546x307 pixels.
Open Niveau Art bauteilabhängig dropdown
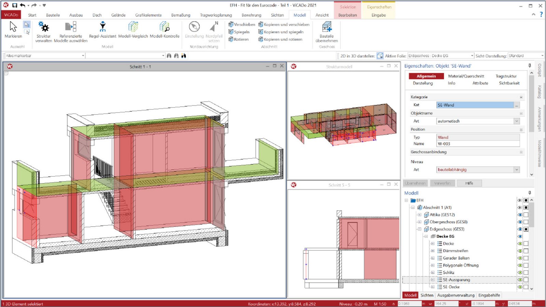[x=517, y=170]
